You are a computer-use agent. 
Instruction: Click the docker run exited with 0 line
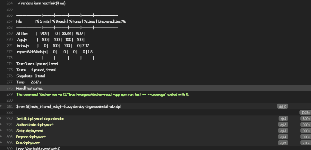click(x=103, y=94)
